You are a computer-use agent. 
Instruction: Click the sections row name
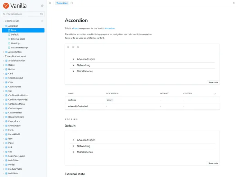[72, 100]
